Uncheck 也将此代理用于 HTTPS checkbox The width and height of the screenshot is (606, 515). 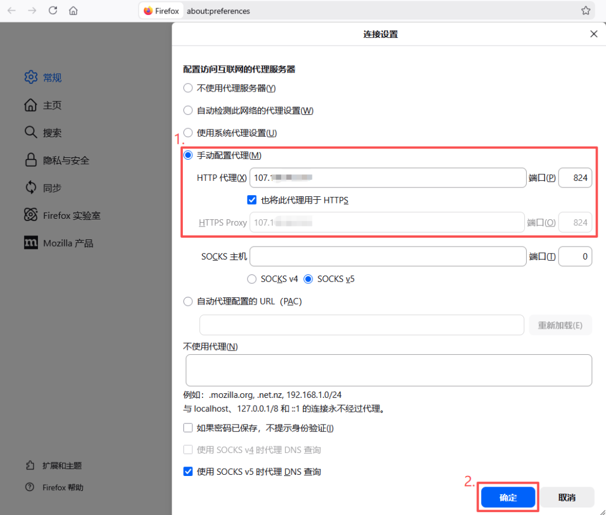click(x=252, y=200)
